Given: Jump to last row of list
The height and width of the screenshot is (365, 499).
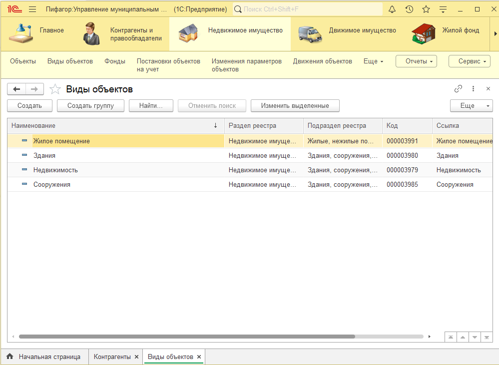Looking at the screenshot, I should (x=487, y=337).
